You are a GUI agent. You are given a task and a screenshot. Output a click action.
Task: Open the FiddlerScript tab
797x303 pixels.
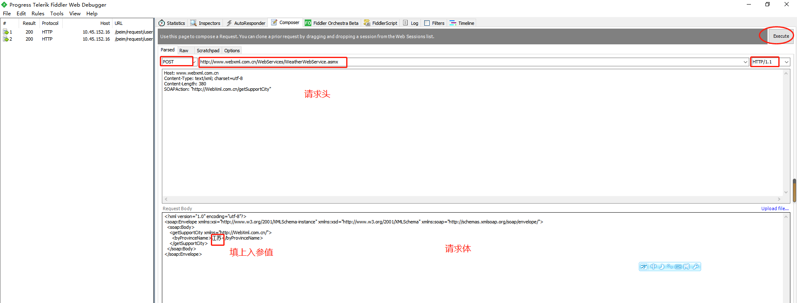pos(381,23)
